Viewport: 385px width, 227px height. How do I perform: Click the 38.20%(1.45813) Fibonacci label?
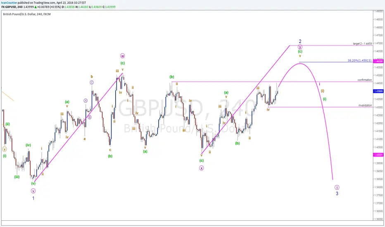pyautogui.click(x=359, y=60)
